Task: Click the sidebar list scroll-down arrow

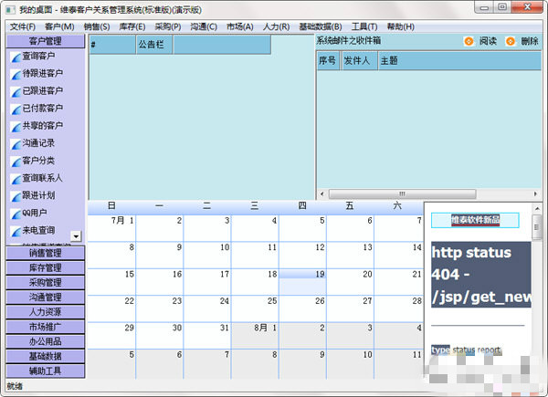Action: (x=76, y=236)
